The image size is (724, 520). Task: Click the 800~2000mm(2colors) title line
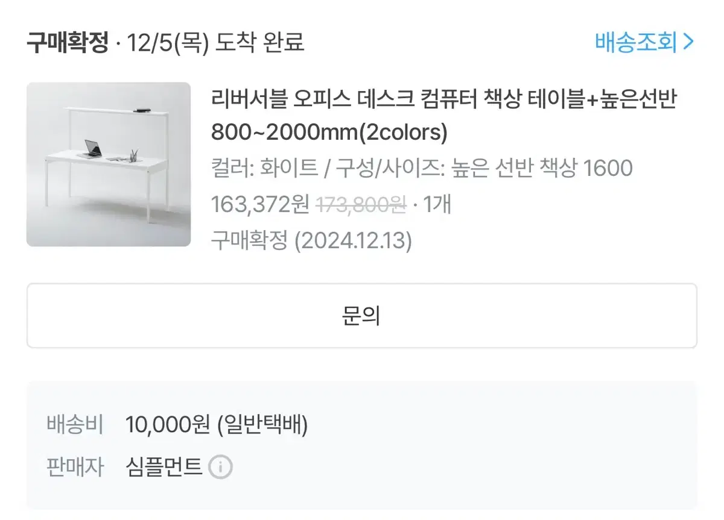point(329,132)
